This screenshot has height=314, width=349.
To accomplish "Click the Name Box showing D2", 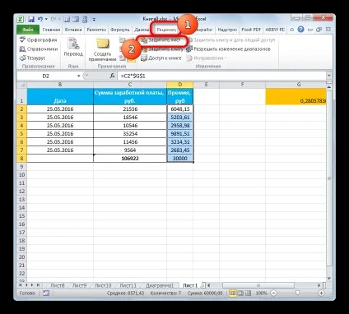I will coord(46,76).
